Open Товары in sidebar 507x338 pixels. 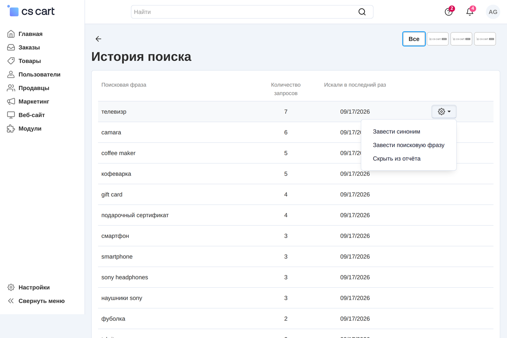(x=30, y=61)
